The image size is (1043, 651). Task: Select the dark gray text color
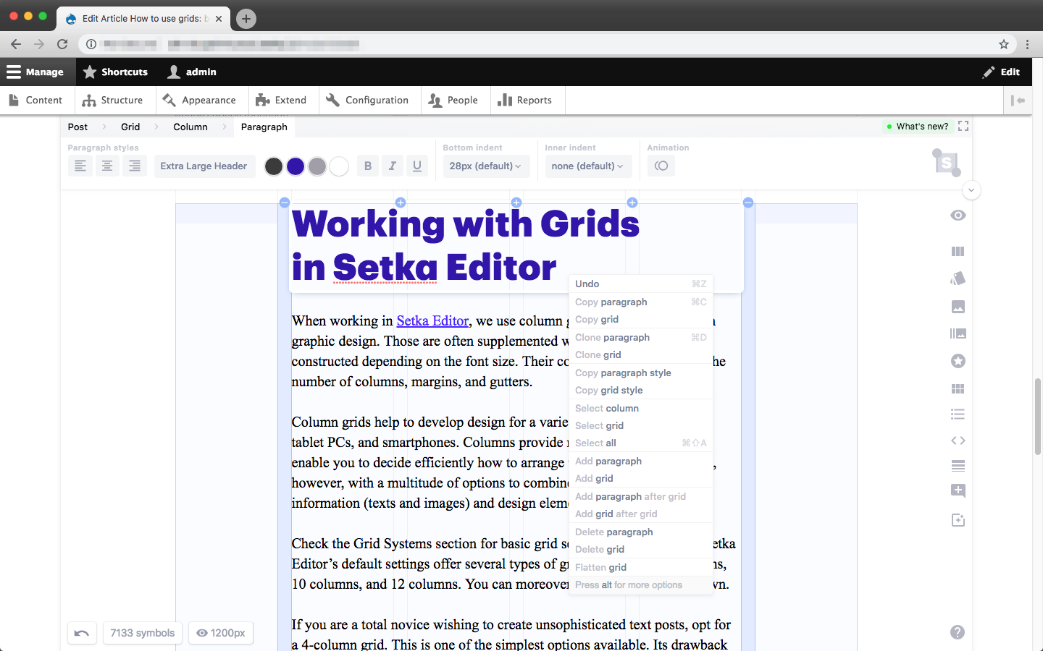click(274, 166)
